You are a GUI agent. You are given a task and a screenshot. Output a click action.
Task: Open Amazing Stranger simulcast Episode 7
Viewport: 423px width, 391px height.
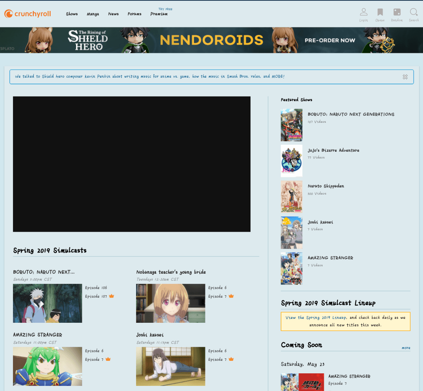tap(94, 359)
